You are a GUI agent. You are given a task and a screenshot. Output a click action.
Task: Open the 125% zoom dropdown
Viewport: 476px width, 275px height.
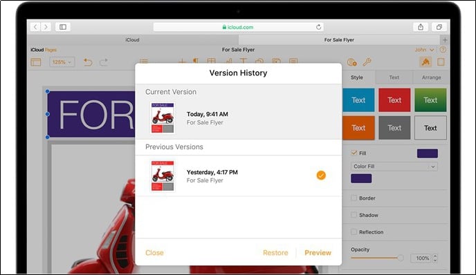[62, 62]
